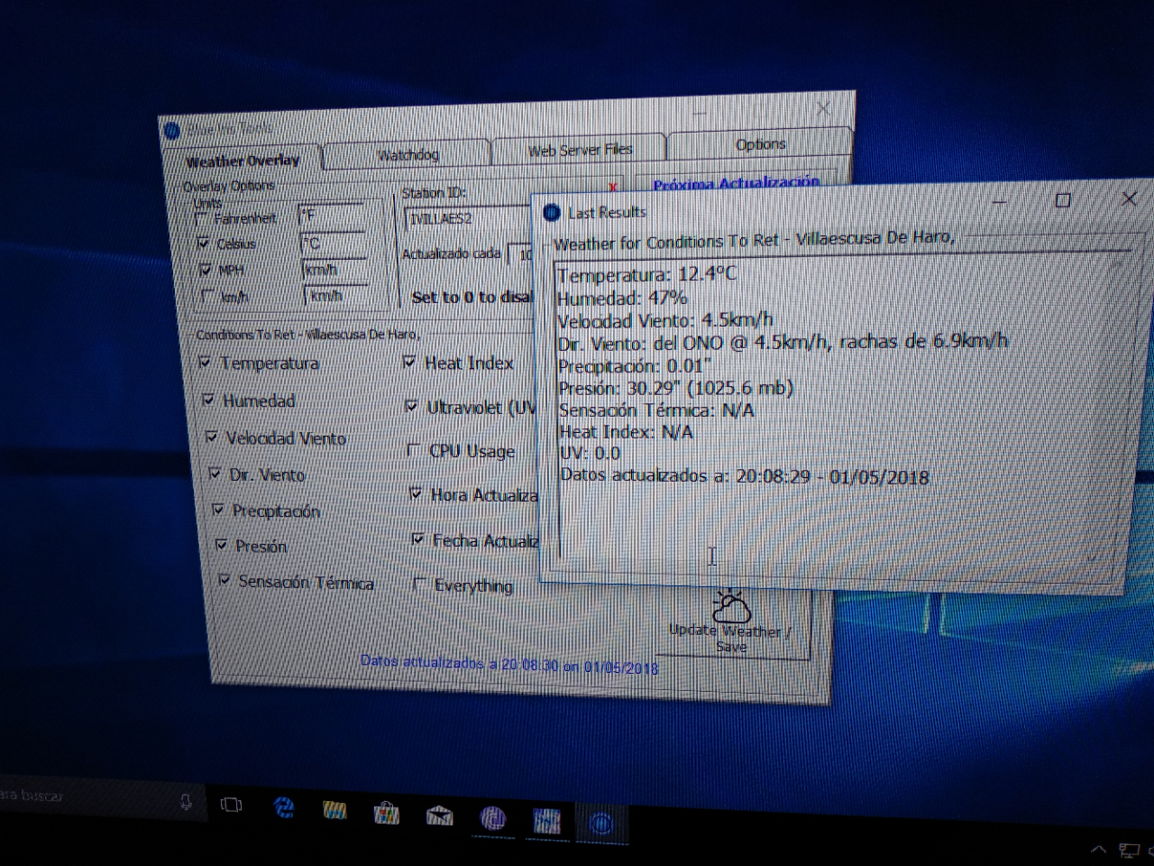Click the Task View taskbar icon
The height and width of the screenshot is (866, 1154).
tap(232, 805)
